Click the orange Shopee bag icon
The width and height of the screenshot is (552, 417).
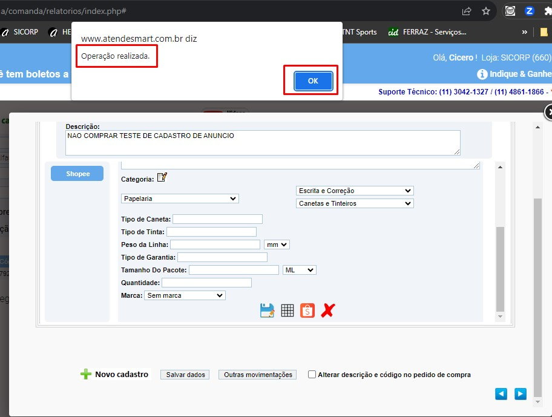[307, 310]
